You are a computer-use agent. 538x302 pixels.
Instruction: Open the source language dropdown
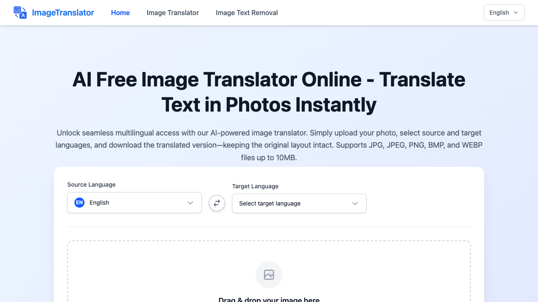click(134, 203)
